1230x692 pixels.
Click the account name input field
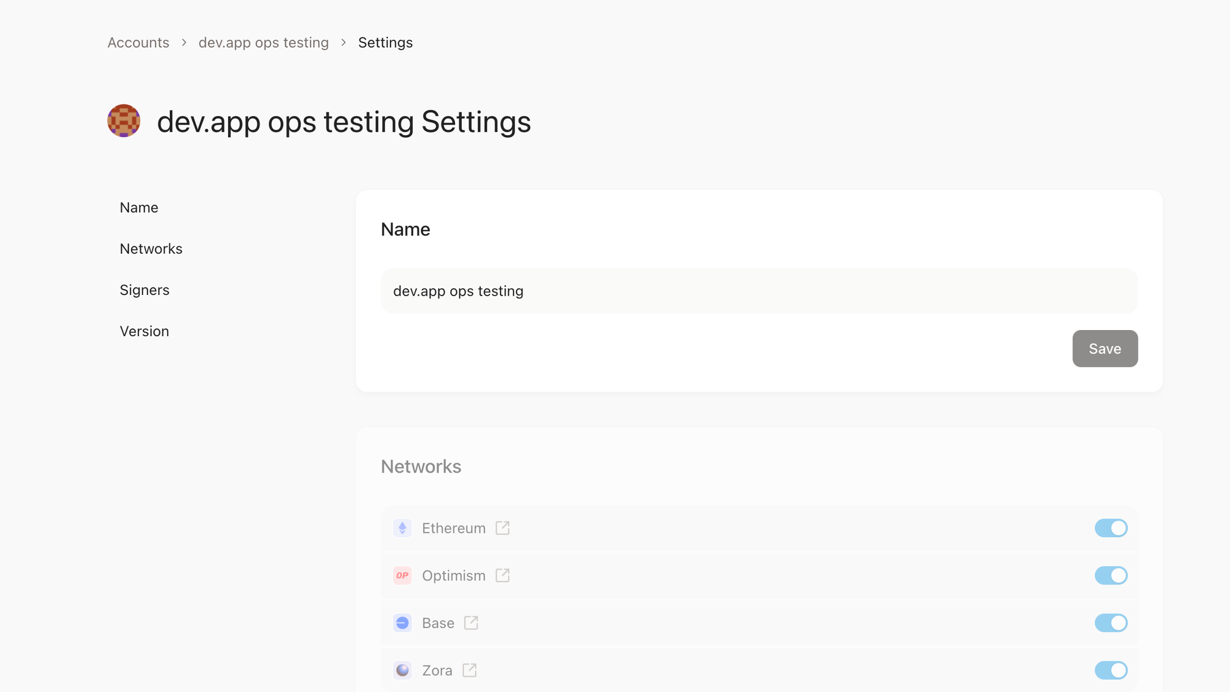758,291
